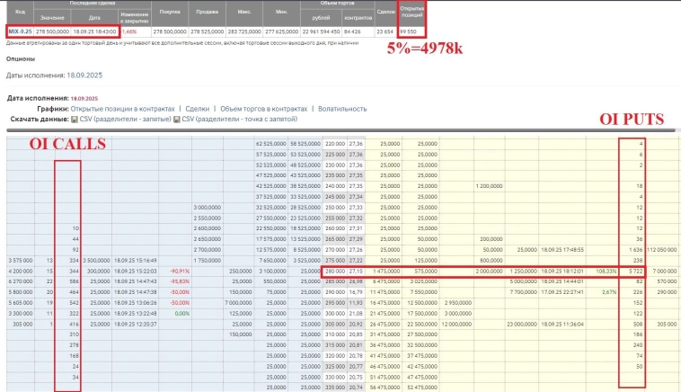The height and width of the screenshot is (392, 681).
Task: Click the 18.09.25 17:48:55 trade time cell
Action: (x=562, y=250)
